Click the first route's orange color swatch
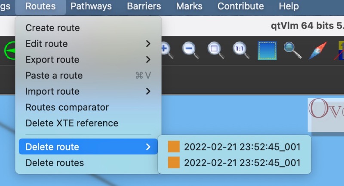The width and height of the screenshot is (344, 186). click(174, 147)
